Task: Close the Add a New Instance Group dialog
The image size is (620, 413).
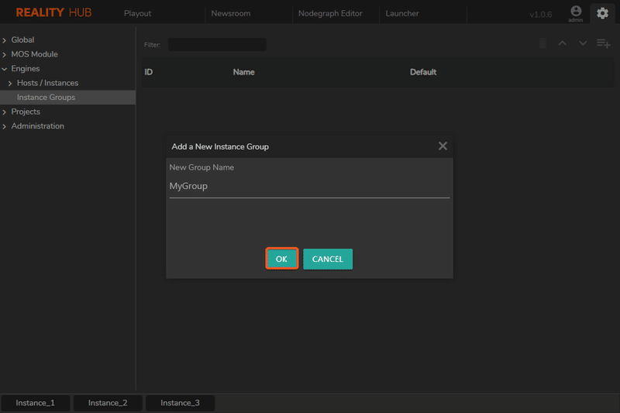Action: [x=443, y=146]
